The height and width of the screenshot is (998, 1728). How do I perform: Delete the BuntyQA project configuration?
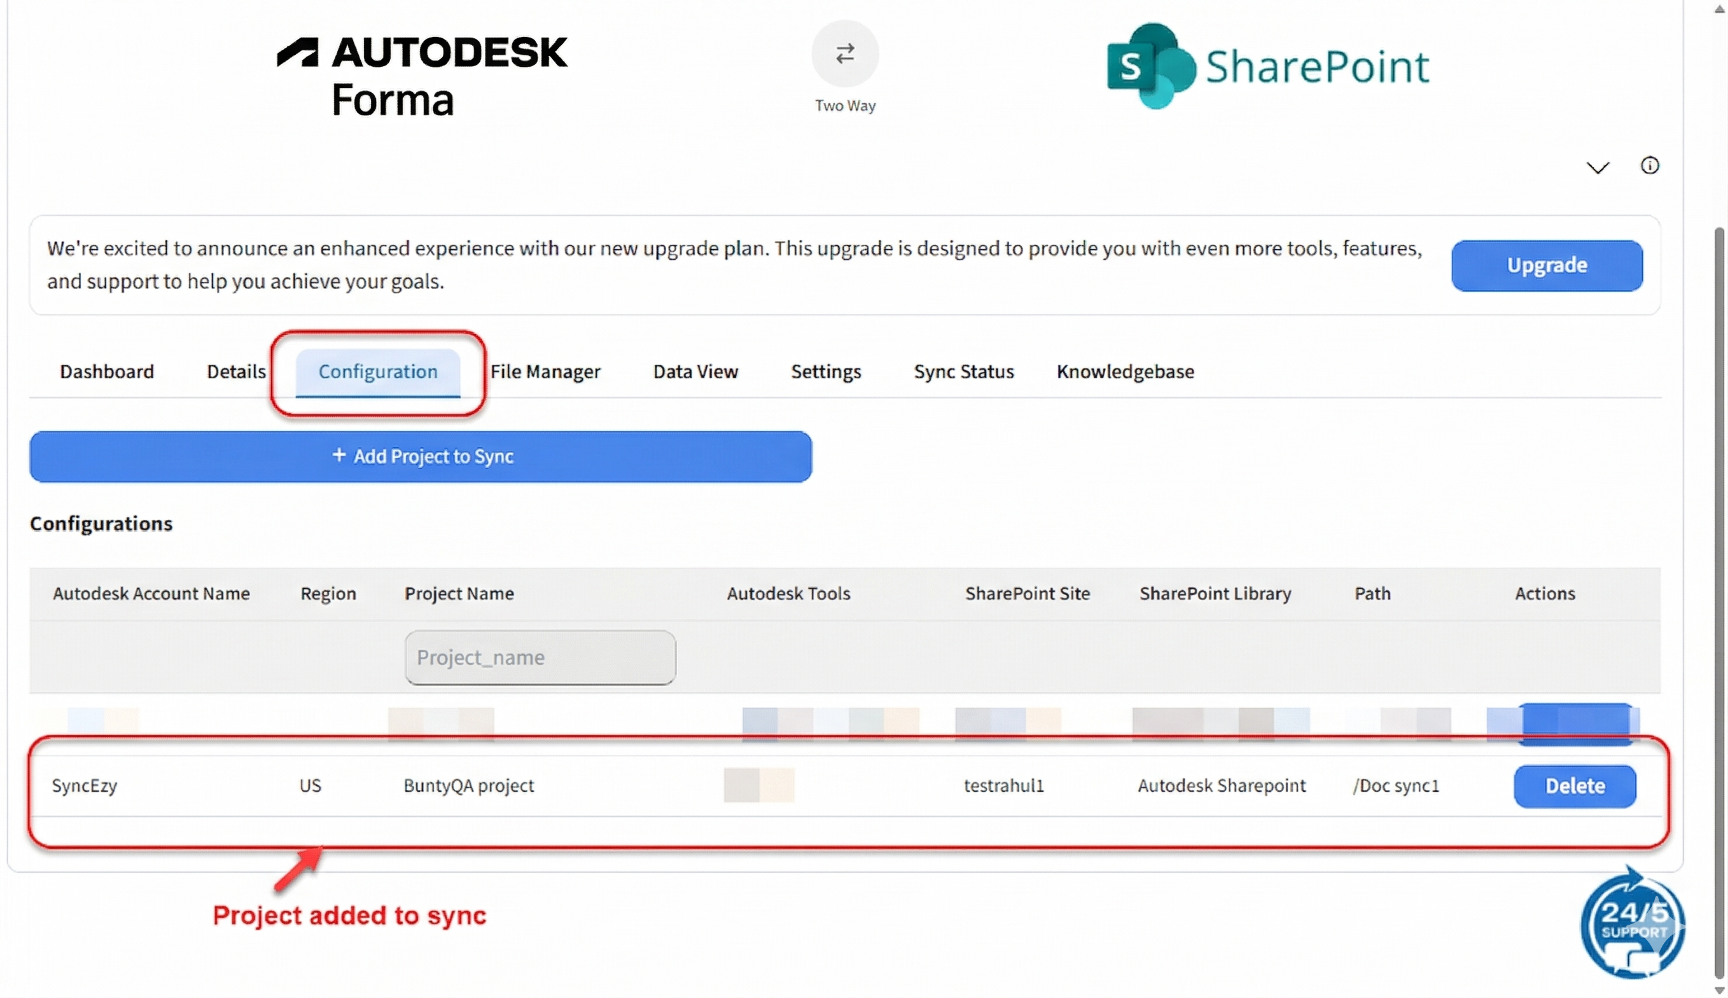(x=1574, y=785)
